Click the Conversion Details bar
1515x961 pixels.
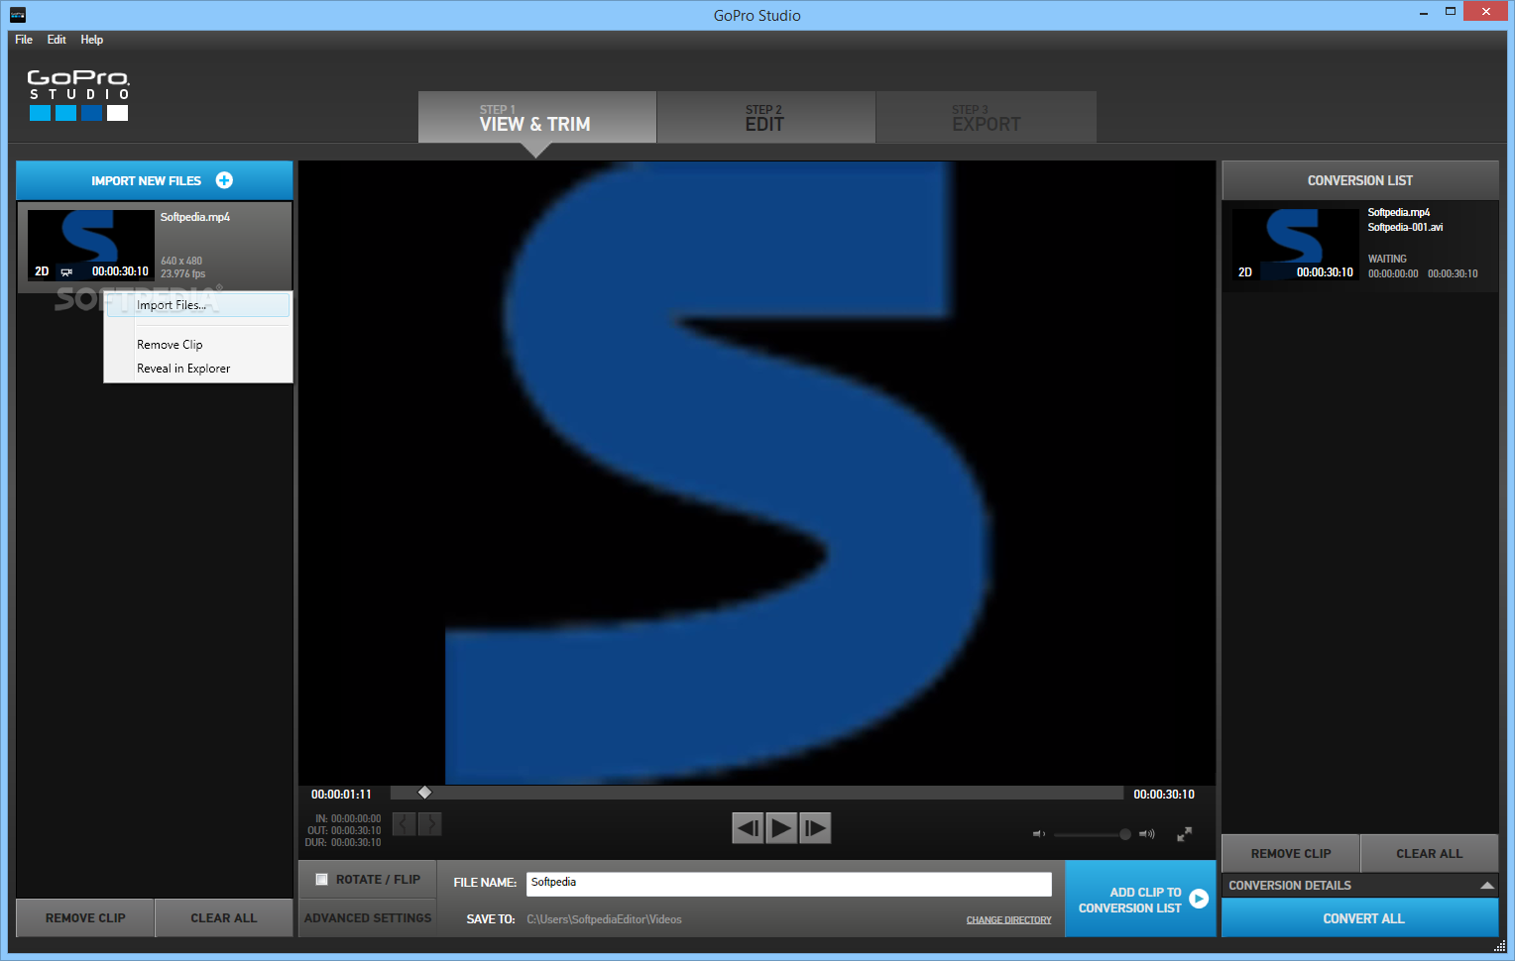click(x=1360, y=886)
